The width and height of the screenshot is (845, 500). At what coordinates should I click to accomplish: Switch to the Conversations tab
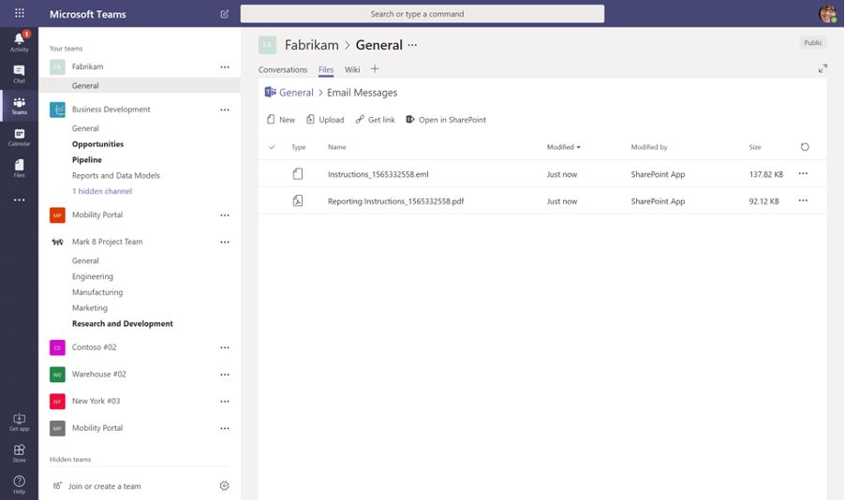282,69
